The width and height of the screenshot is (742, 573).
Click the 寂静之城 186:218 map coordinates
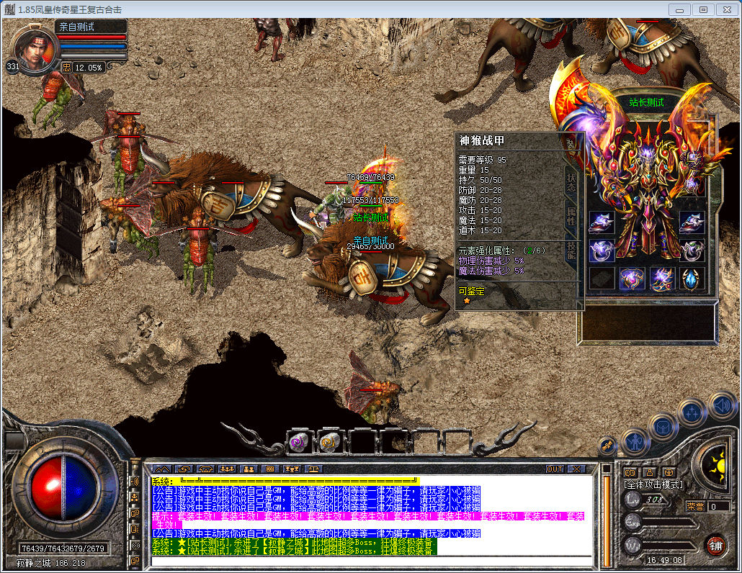51,563
